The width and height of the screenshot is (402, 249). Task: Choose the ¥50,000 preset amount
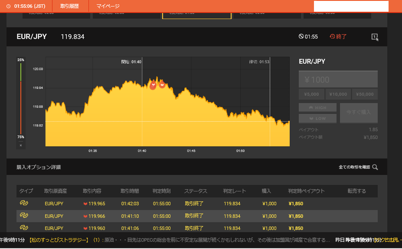(365, 94)
